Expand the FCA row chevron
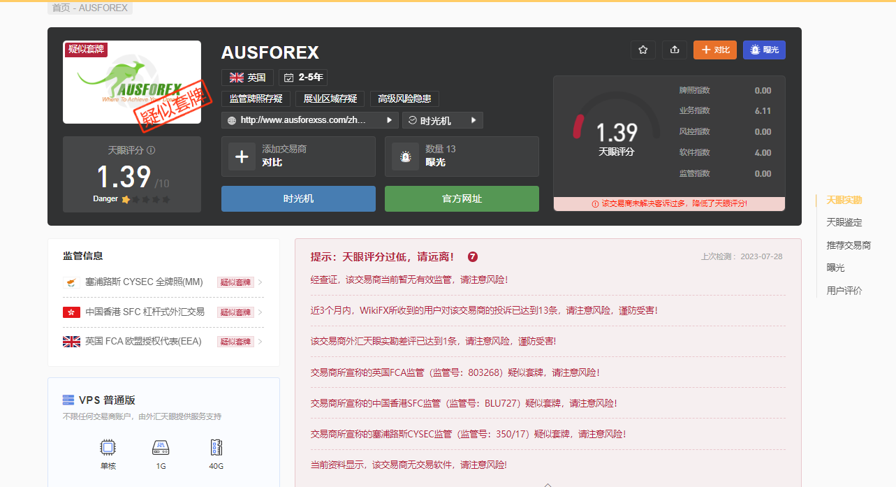 click(260, 342)
